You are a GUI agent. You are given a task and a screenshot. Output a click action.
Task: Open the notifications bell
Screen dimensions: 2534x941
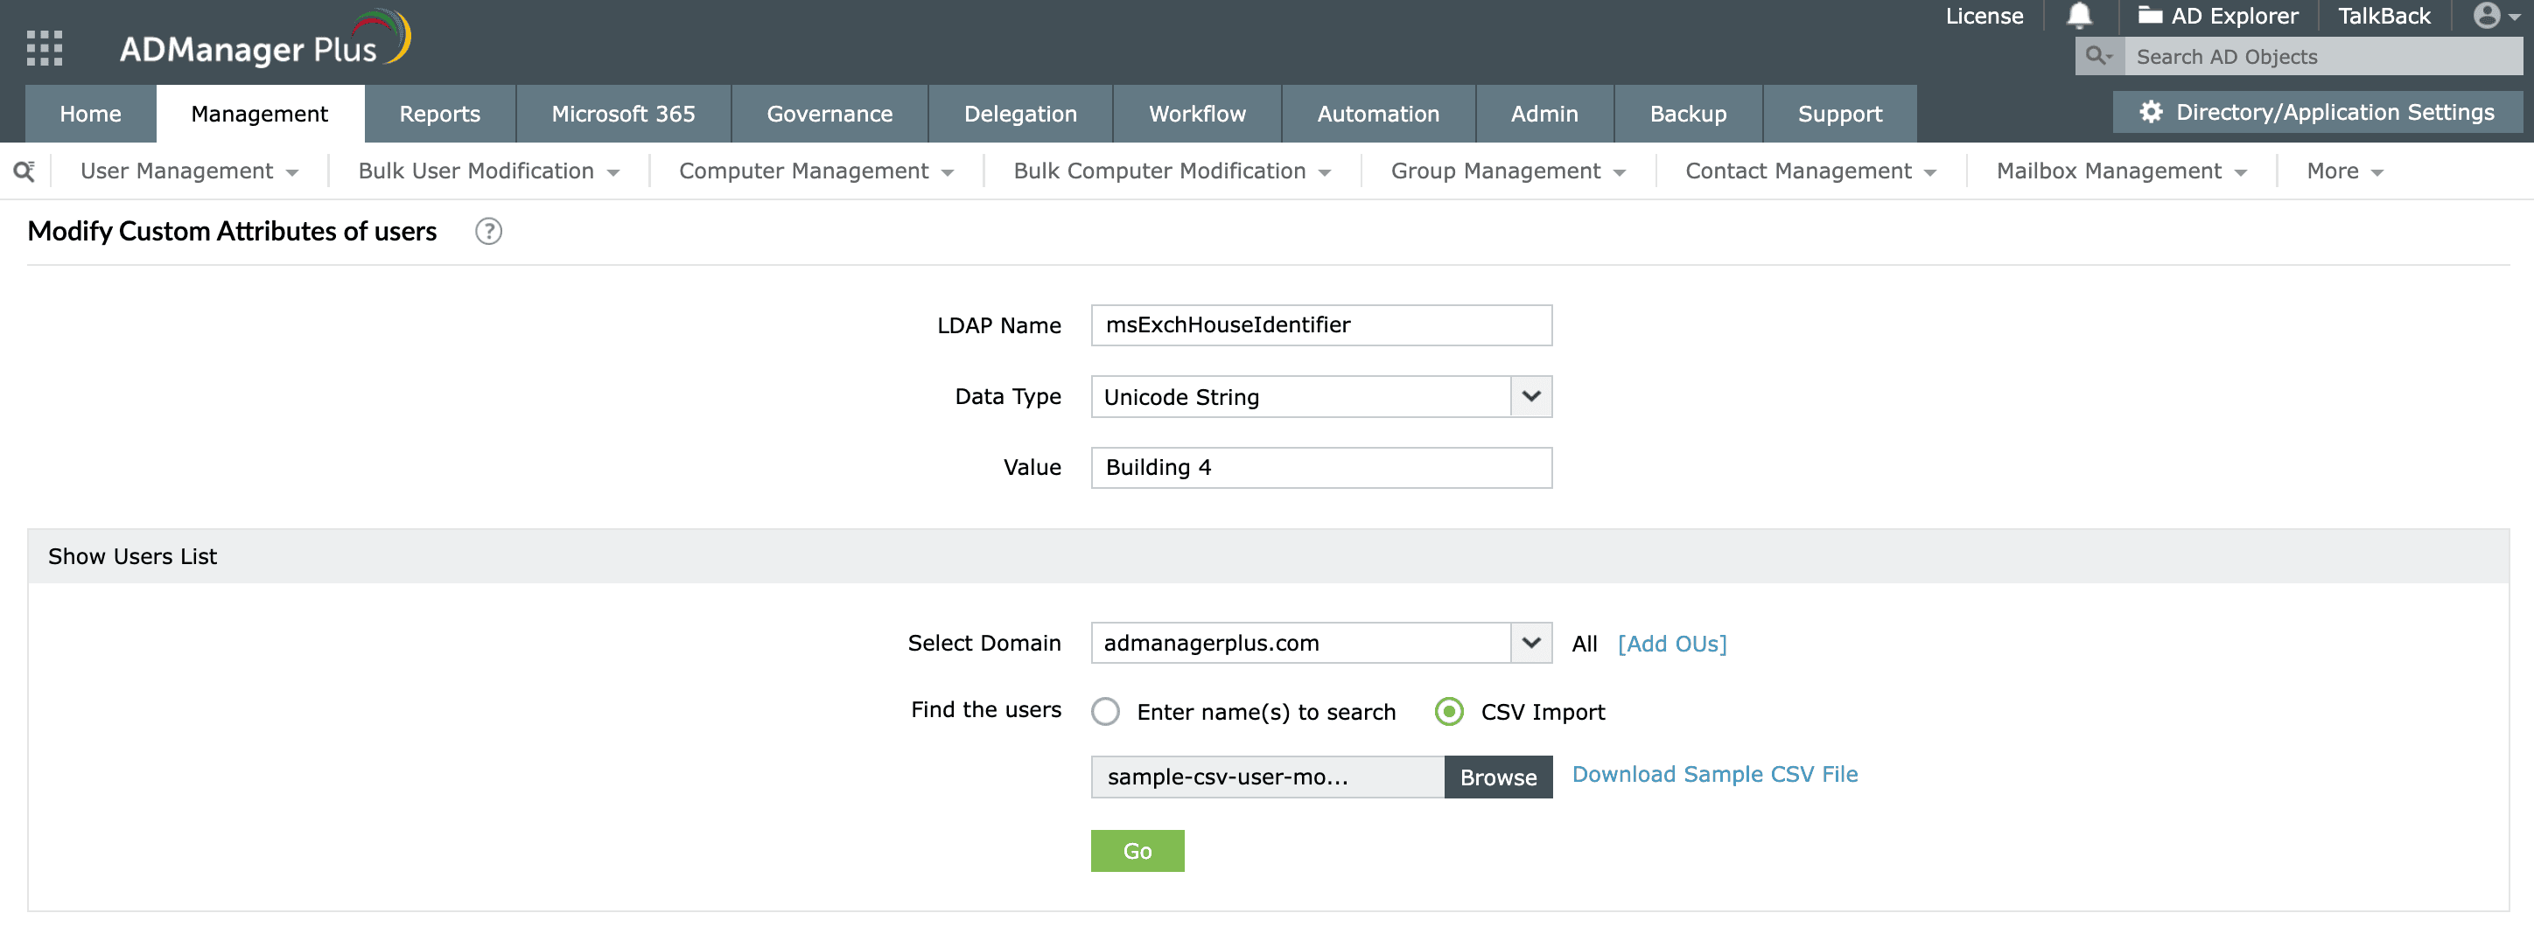click(x=2078, y=16)
